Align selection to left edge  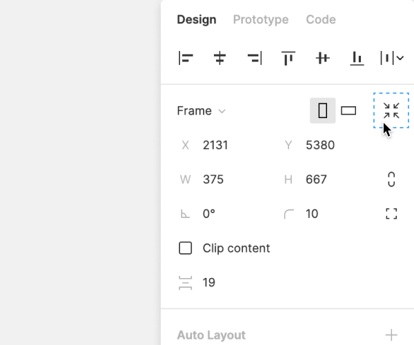[x=186, y=59]
